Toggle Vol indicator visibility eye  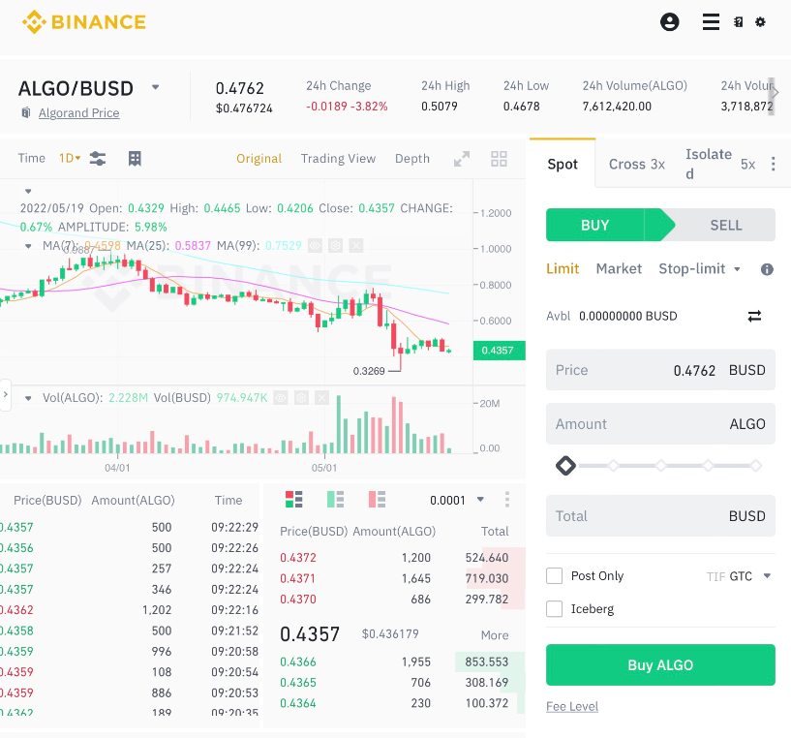coord(281,398)
